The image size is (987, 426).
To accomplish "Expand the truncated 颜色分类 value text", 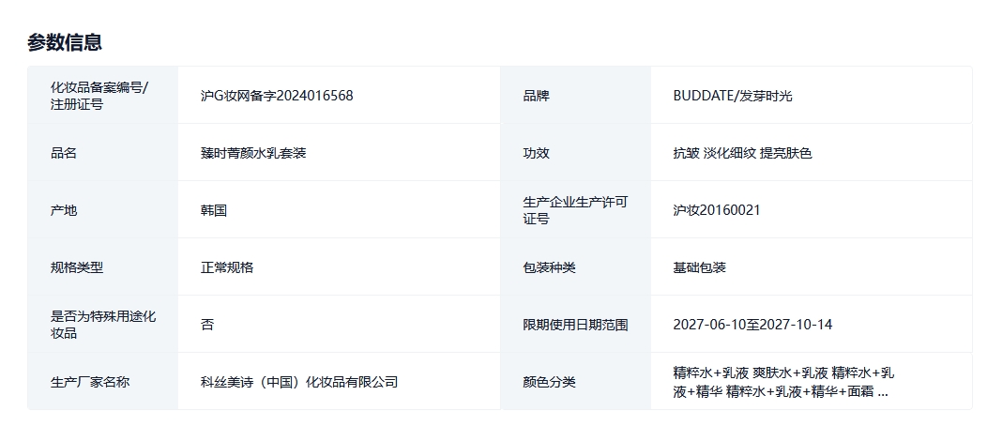I will [x=880, y=392].
